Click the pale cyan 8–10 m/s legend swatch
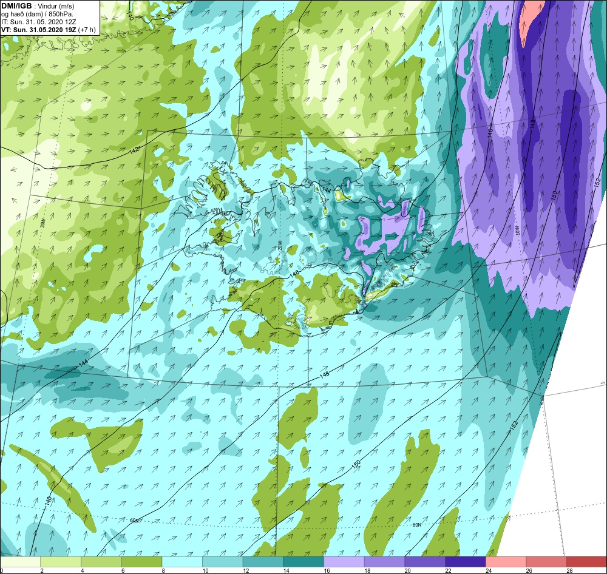The height and width of the screenshot is (574, 607). coord(182,562)
